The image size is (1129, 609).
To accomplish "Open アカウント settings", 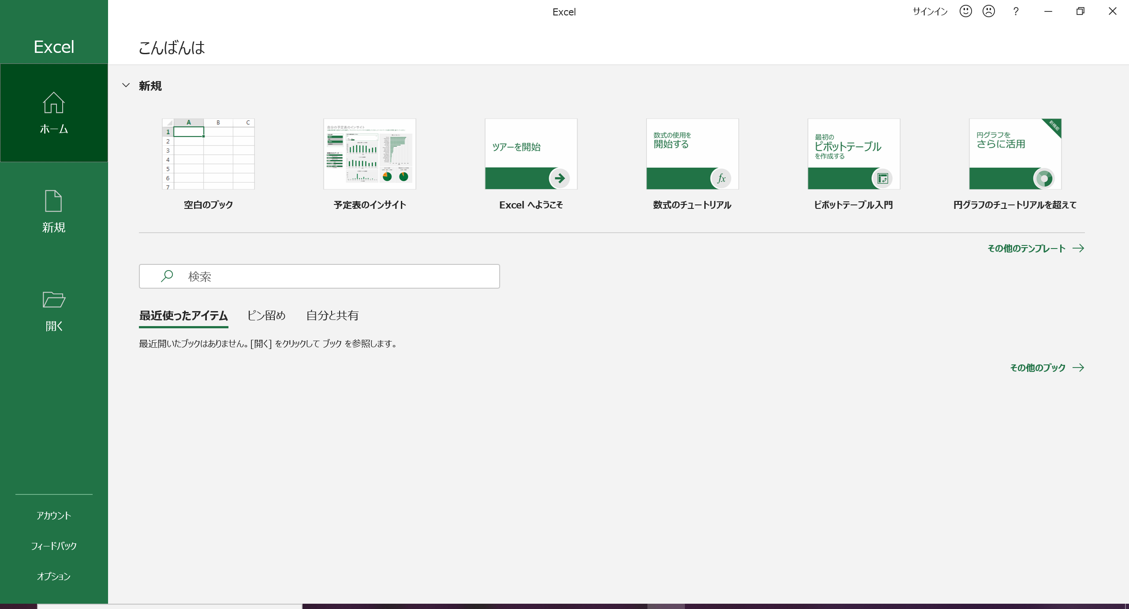I will [x=54, y=516].
